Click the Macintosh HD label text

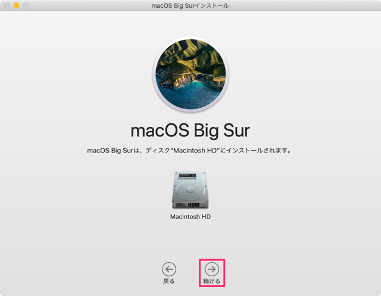click(190, 217)
